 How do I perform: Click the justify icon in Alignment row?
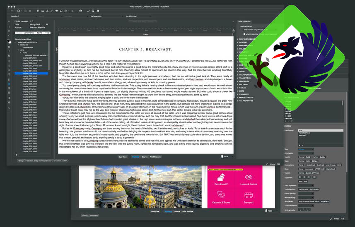(x=314, y=177)
